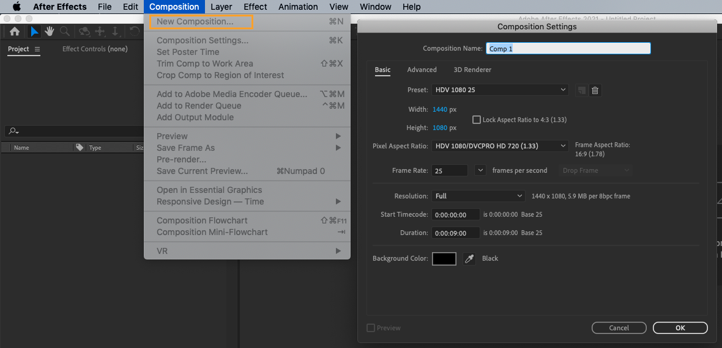Select the Orbit camera tool

click(84, 32)
